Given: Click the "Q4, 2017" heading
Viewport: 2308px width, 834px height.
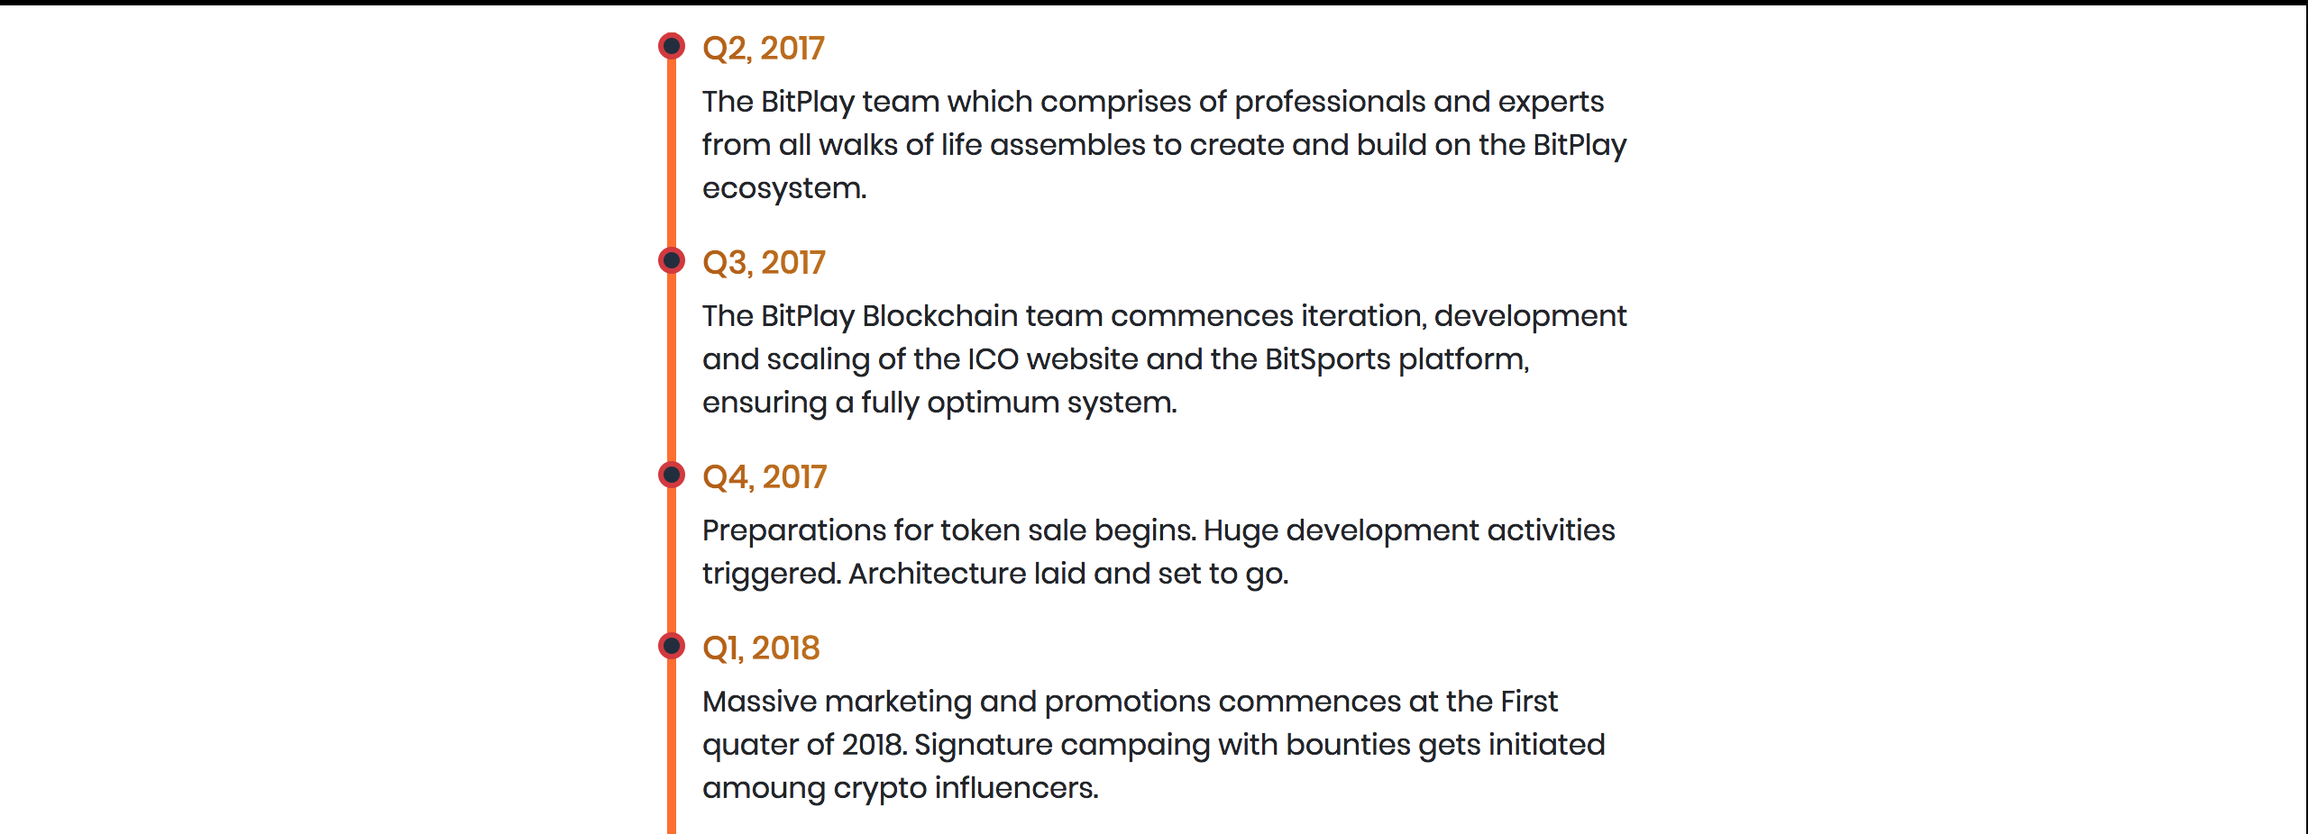Looking at the screenshot, I should [x=765, y=476].
